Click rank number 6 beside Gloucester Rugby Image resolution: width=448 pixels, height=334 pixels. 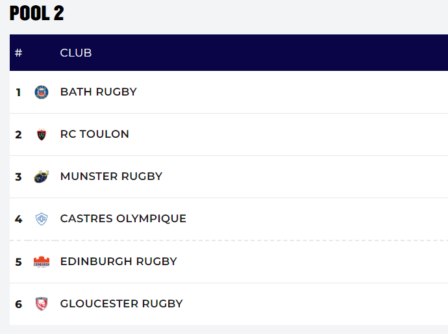[18, 304]
